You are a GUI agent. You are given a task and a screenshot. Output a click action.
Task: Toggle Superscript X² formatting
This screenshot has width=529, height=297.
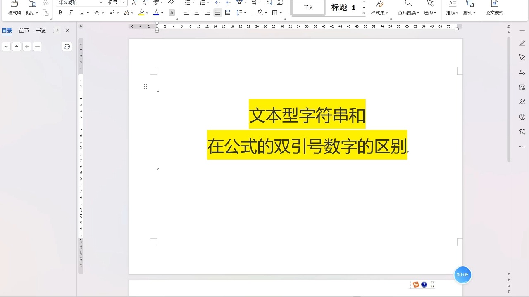click(x=112, y=13)
